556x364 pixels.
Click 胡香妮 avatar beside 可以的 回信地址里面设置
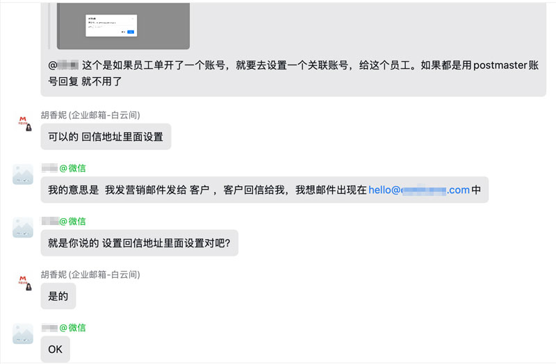coord(24,123)
